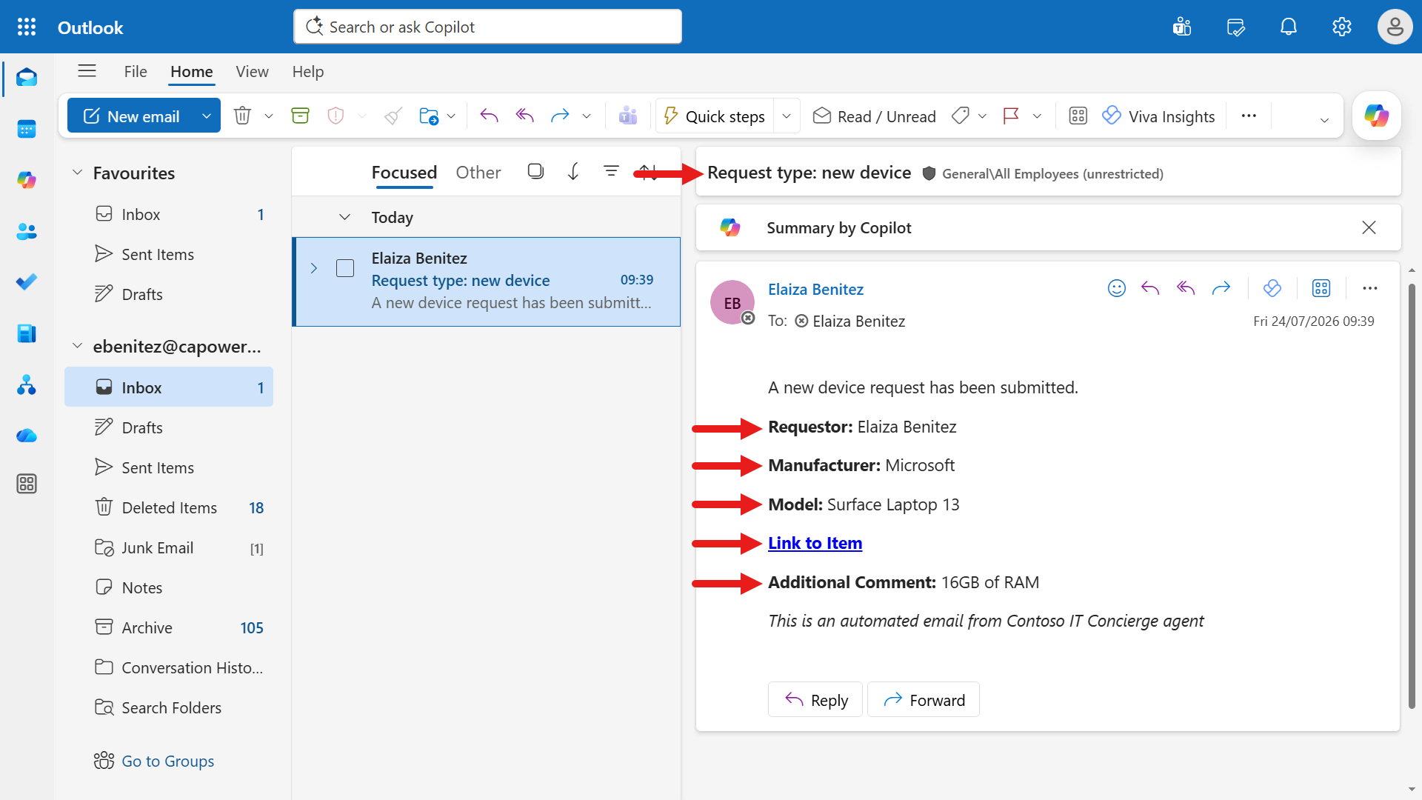Screen dimensions: 1422x800
Task: Open the Link to Item hyperlink
Action: tap(815, 543)
